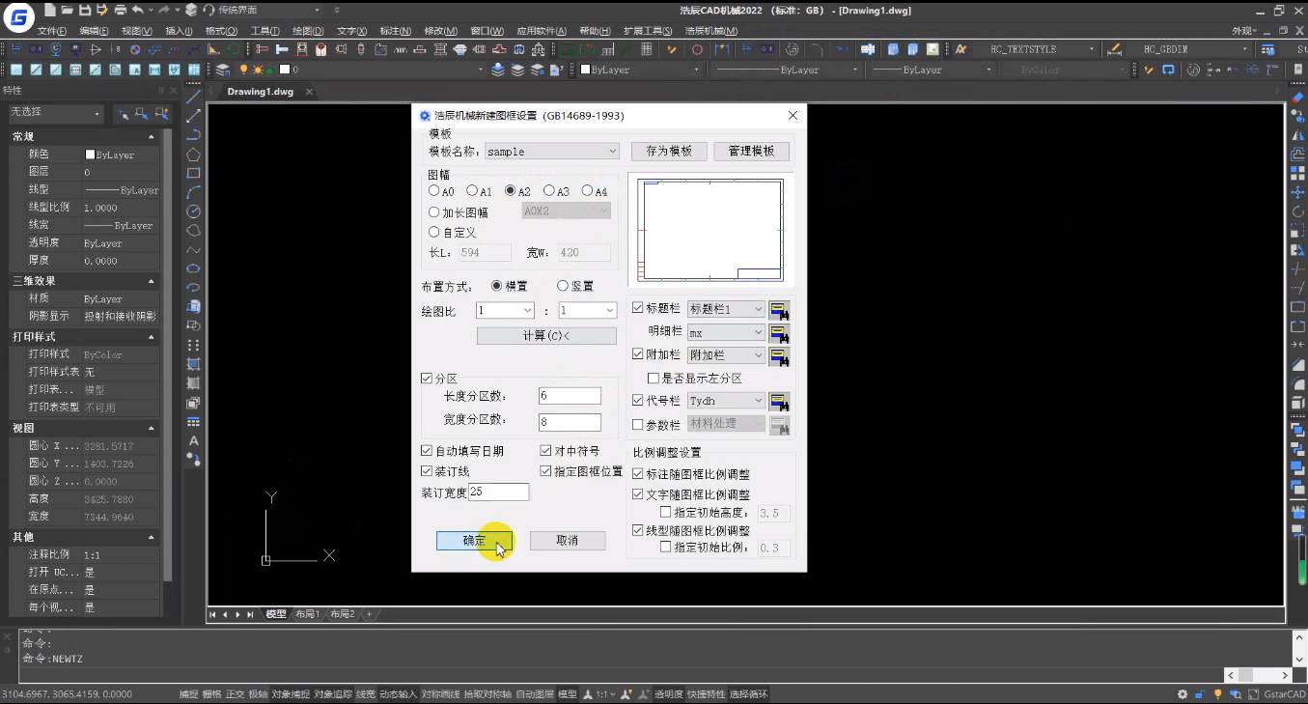Select the Revision Cloud tool
Viewport: 1308px width, 704px height.
[193, 231]
